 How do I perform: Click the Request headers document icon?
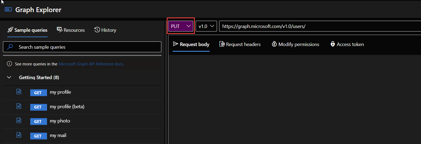click(222, 44)
